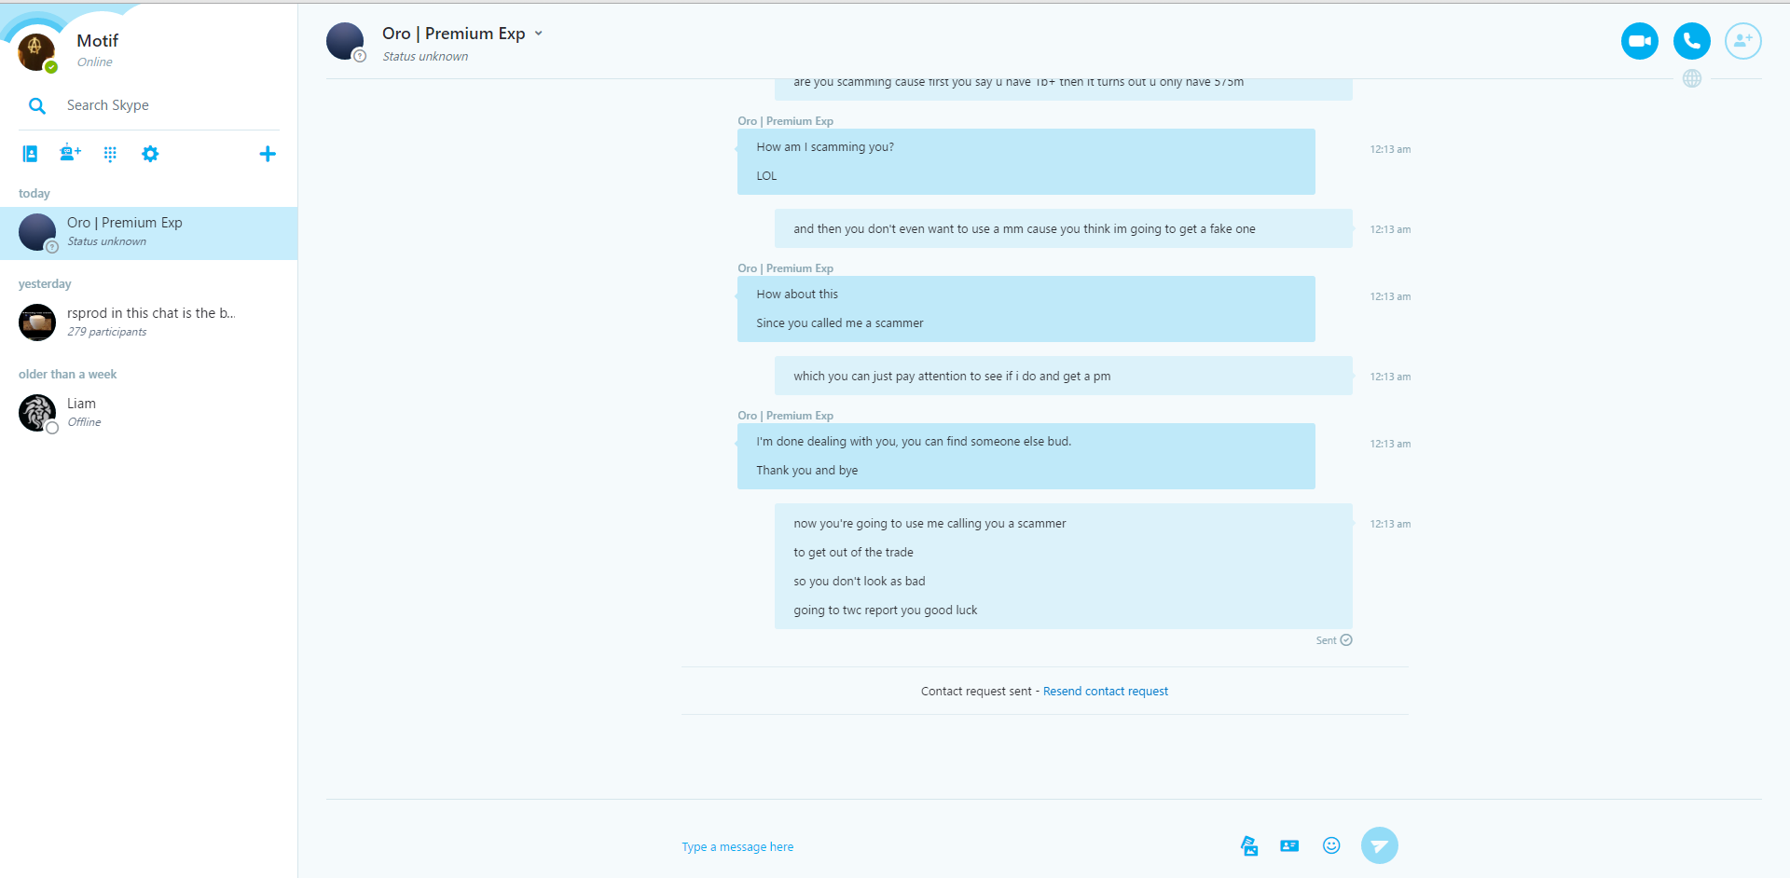This screenshot has height=878, width=1790.
Task: Click the plus icon for new chat
Action: (268, 154)
